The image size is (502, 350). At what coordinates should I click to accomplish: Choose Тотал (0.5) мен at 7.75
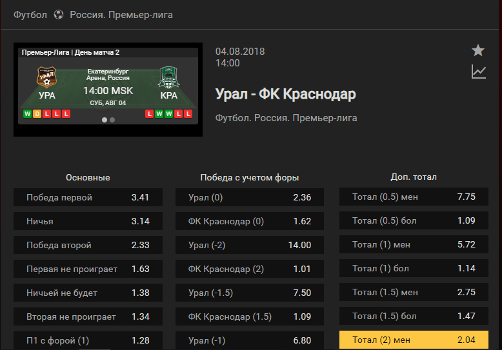[x=414, y=197]
